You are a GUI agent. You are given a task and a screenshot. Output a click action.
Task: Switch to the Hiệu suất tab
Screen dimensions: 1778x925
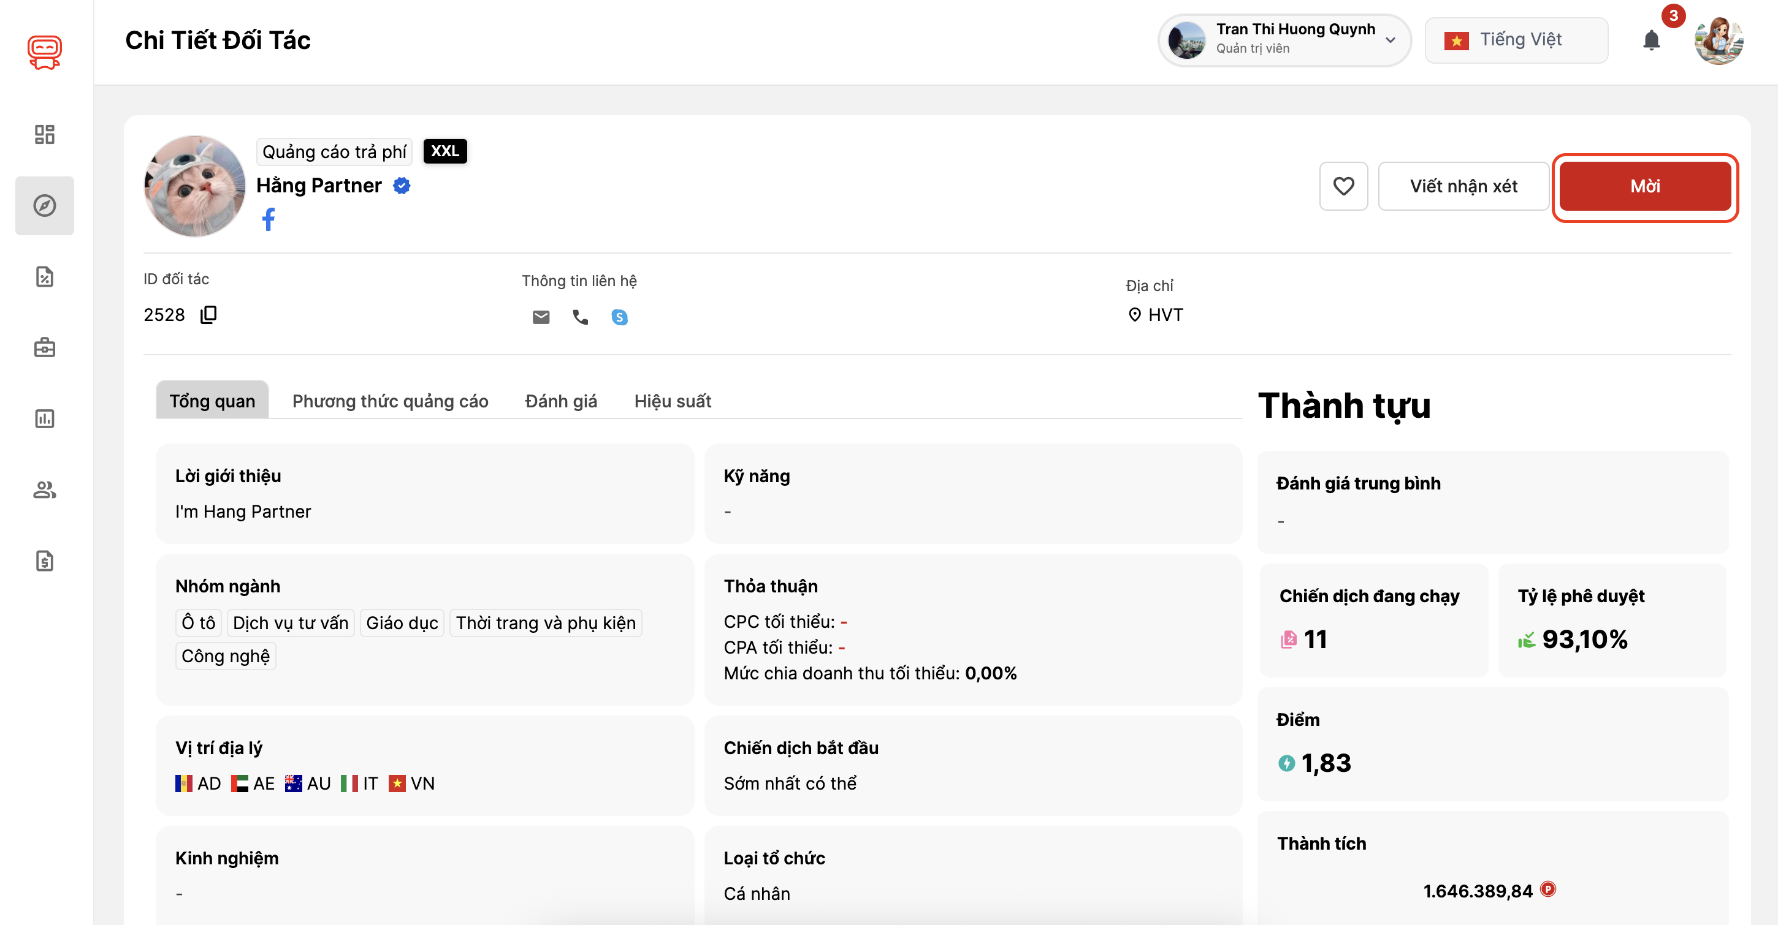click(x=673, y=401)
